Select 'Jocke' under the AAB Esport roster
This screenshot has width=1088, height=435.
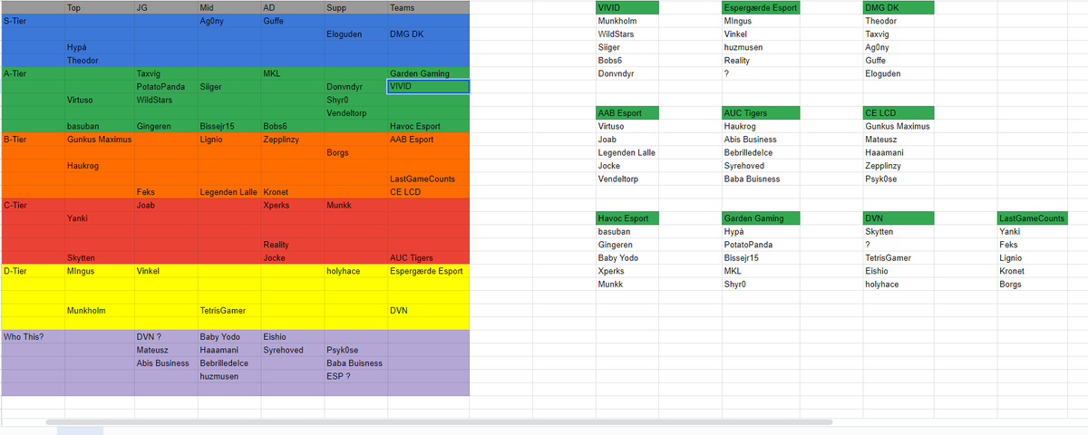tap(627, 166)
